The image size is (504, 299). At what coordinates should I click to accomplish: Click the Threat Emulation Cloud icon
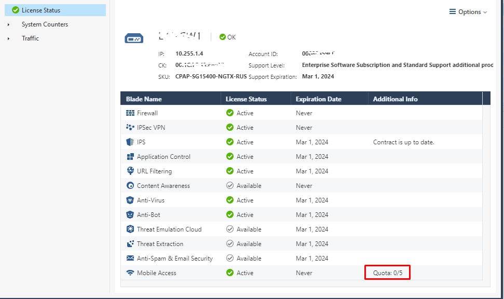130,229
